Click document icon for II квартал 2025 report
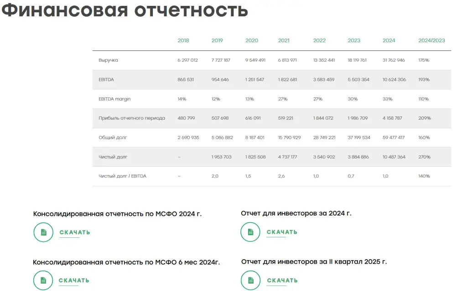 coord(251,280)
